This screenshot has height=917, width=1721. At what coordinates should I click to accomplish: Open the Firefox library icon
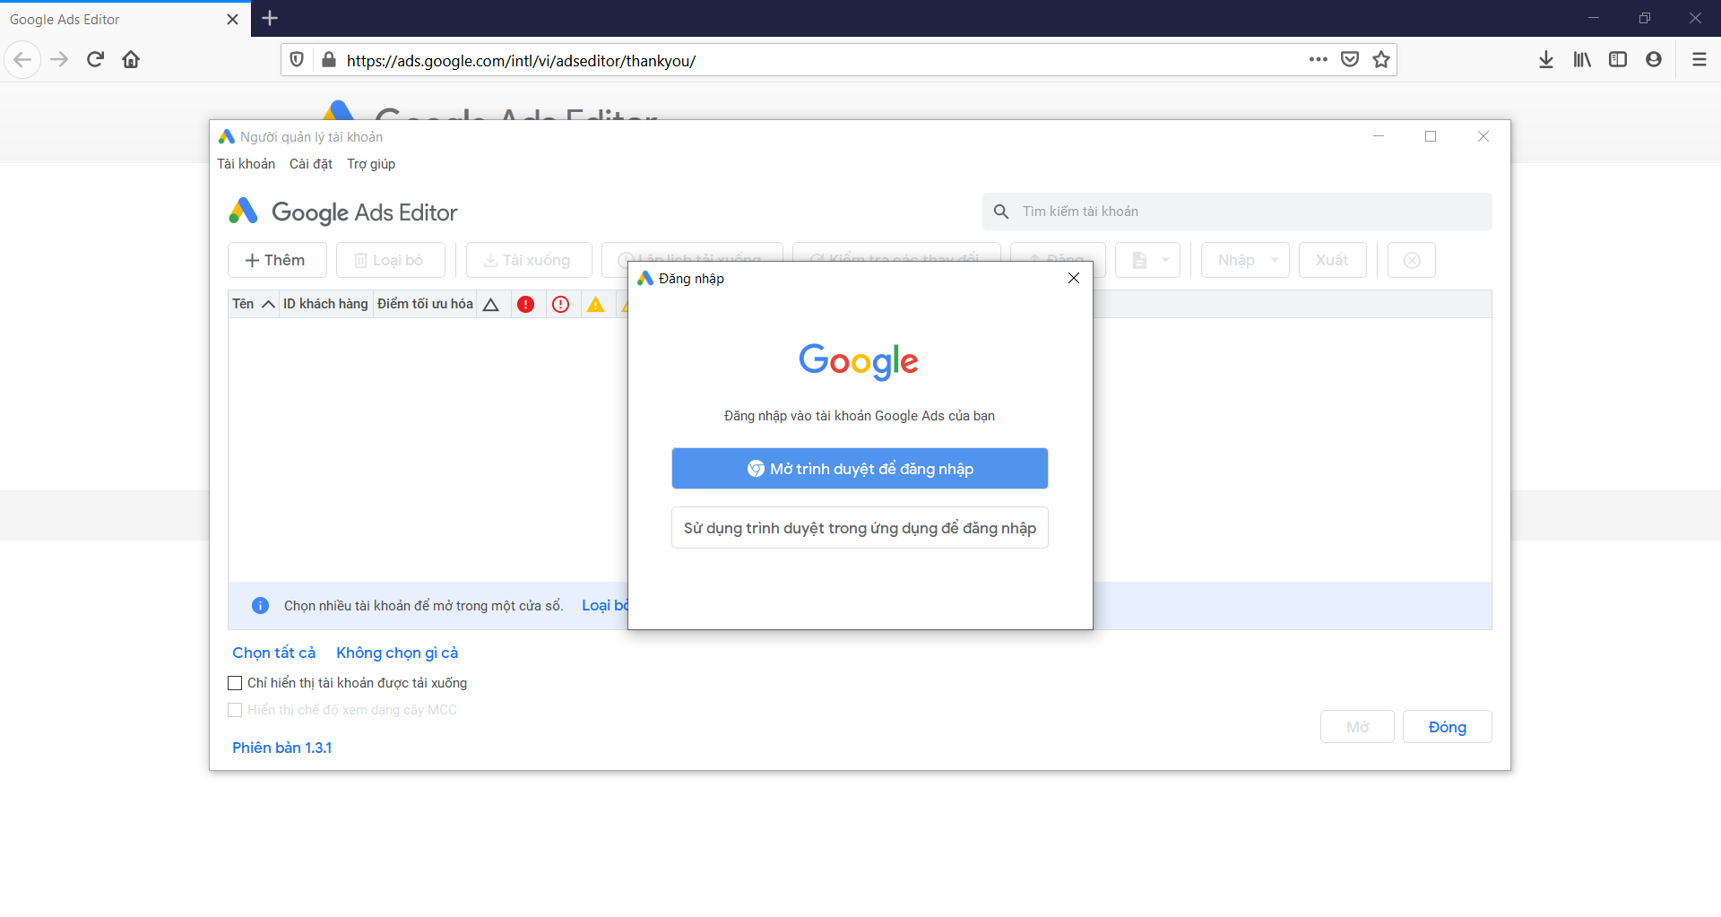click(1582, 59)
